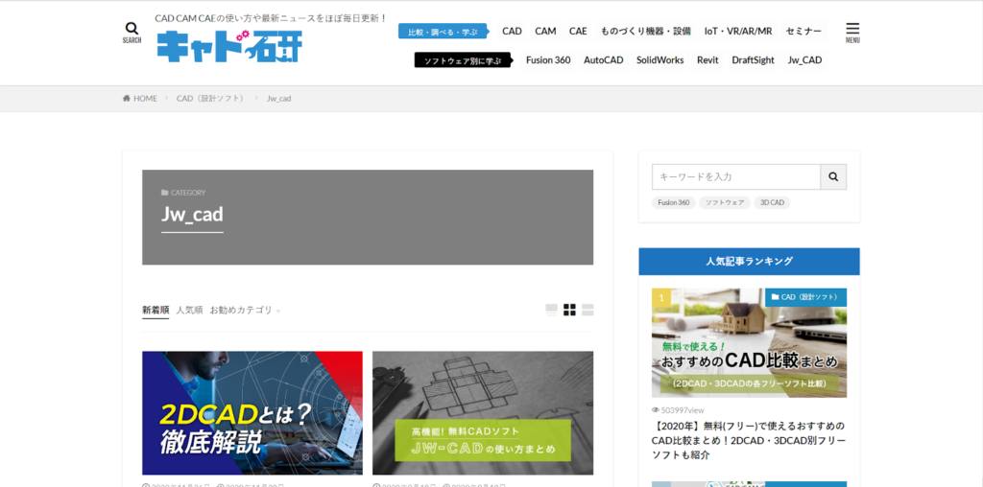Screen dimensions: 983x487
Task: Submit search with sidebar magnifier button
Action: click(x=833, y=177)
